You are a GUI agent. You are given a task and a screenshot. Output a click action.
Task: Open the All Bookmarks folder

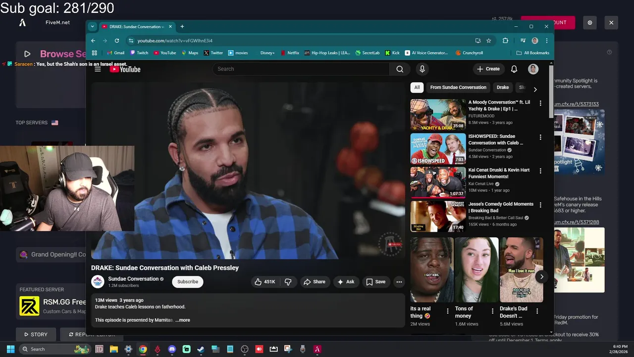click(x=532, y=53)
